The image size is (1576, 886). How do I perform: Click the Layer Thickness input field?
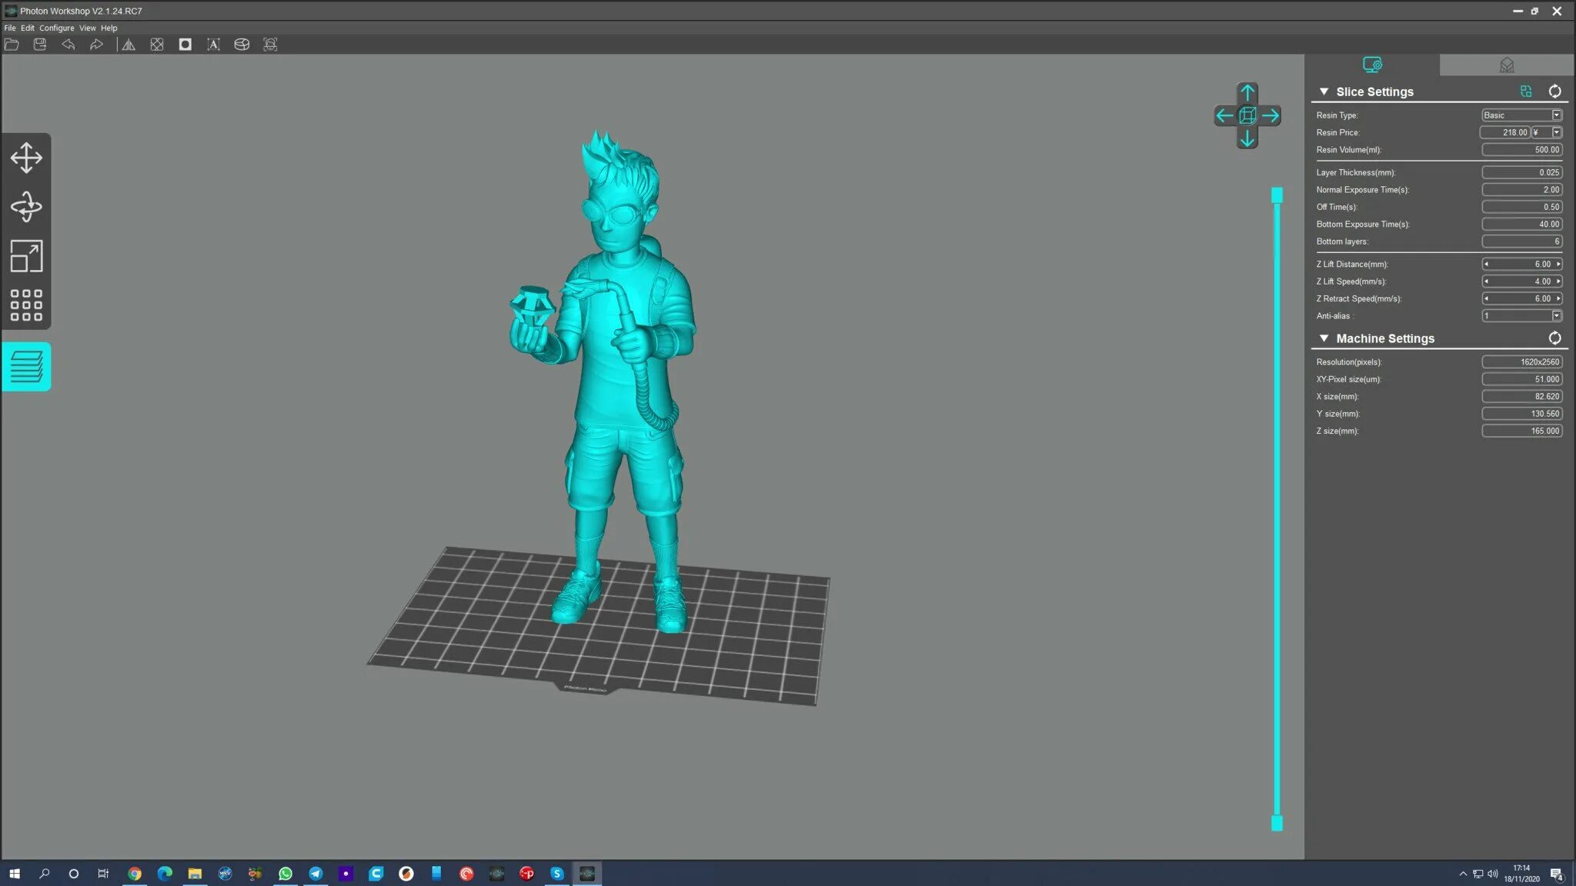(x=1521, y=172)
